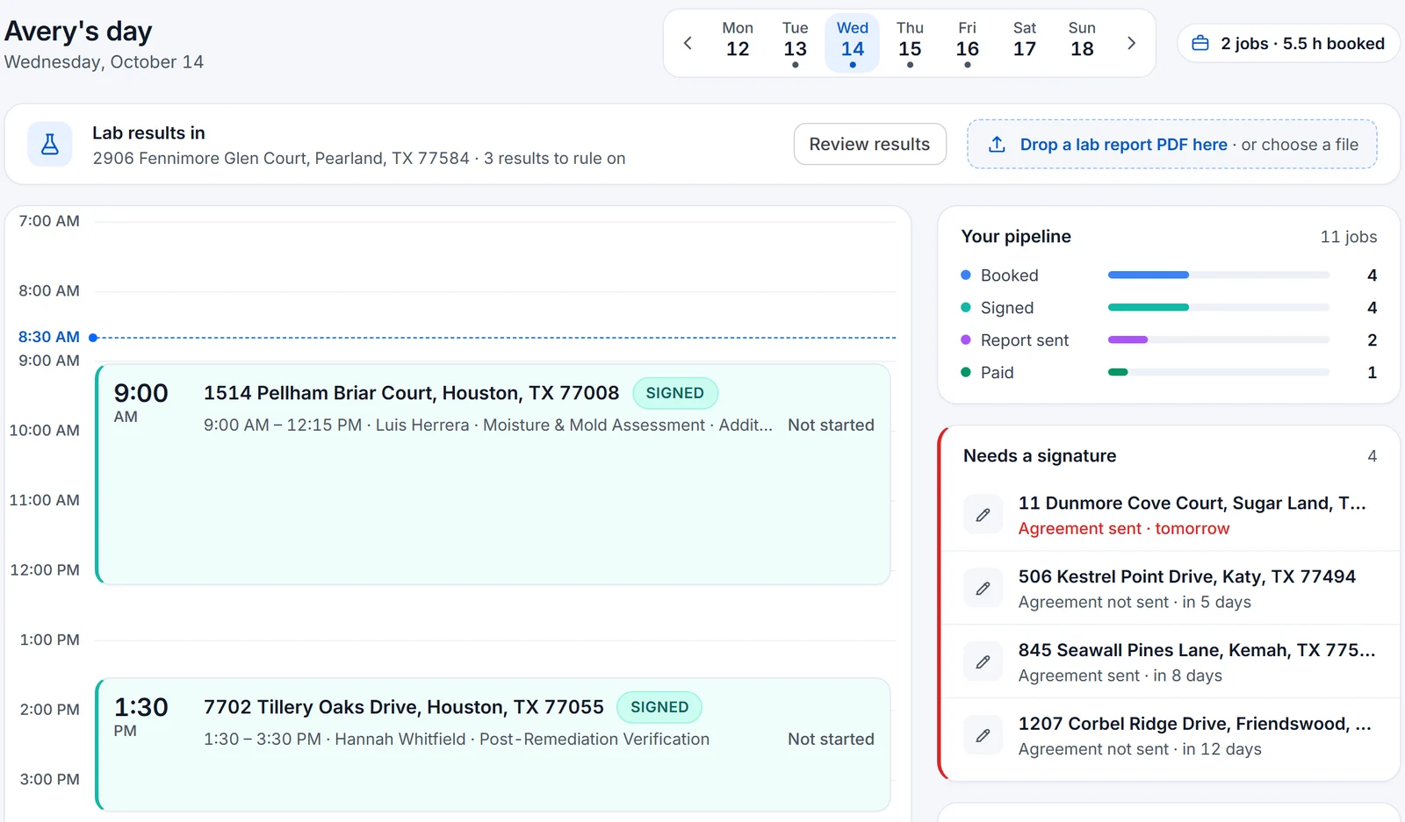This screenshot has height=822, width=1405.
Task: Click 'Not started' status on Pellham job
Action: [x=831, y=425]
